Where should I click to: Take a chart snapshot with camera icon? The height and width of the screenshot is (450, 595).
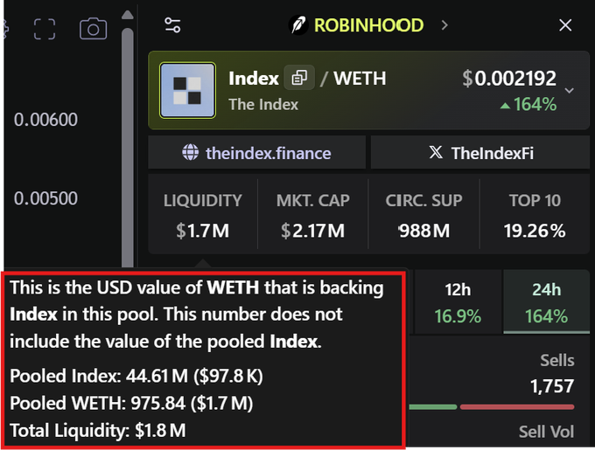(x=93, y=29)
